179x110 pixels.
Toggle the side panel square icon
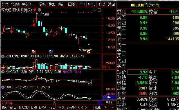click(x=99, y=10)
